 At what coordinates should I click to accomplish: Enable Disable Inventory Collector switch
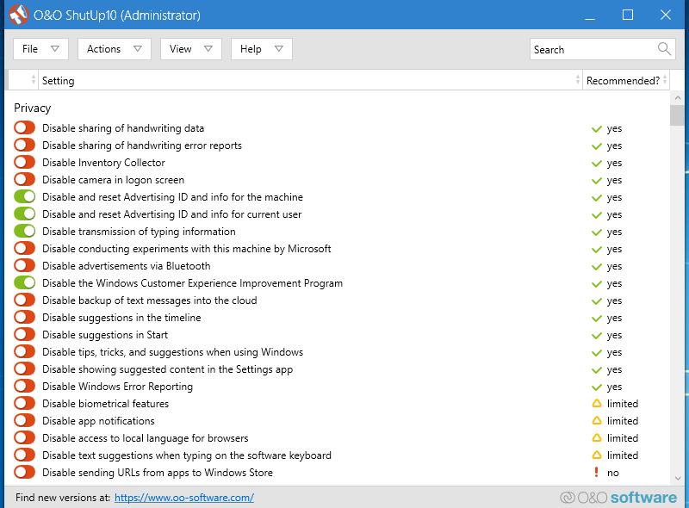point(24,162)
